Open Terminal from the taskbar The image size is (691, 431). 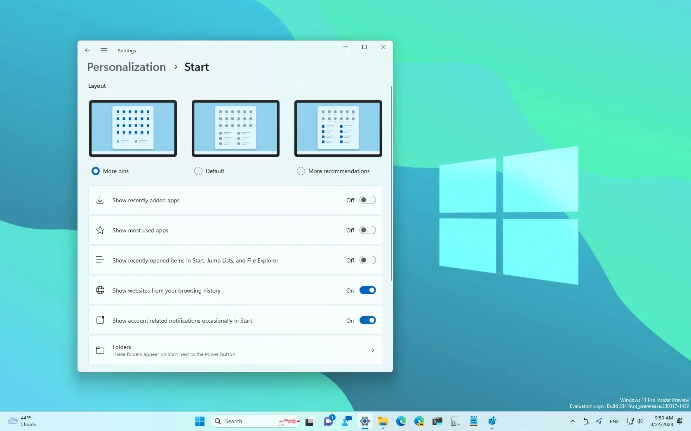[x=437, y=421]
